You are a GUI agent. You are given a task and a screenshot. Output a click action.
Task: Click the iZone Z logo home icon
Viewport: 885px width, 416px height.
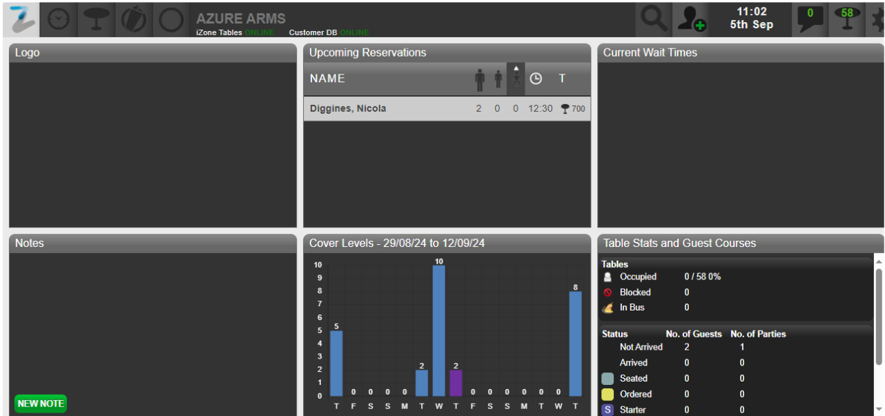pyautogui.click(x=23, y=19)
